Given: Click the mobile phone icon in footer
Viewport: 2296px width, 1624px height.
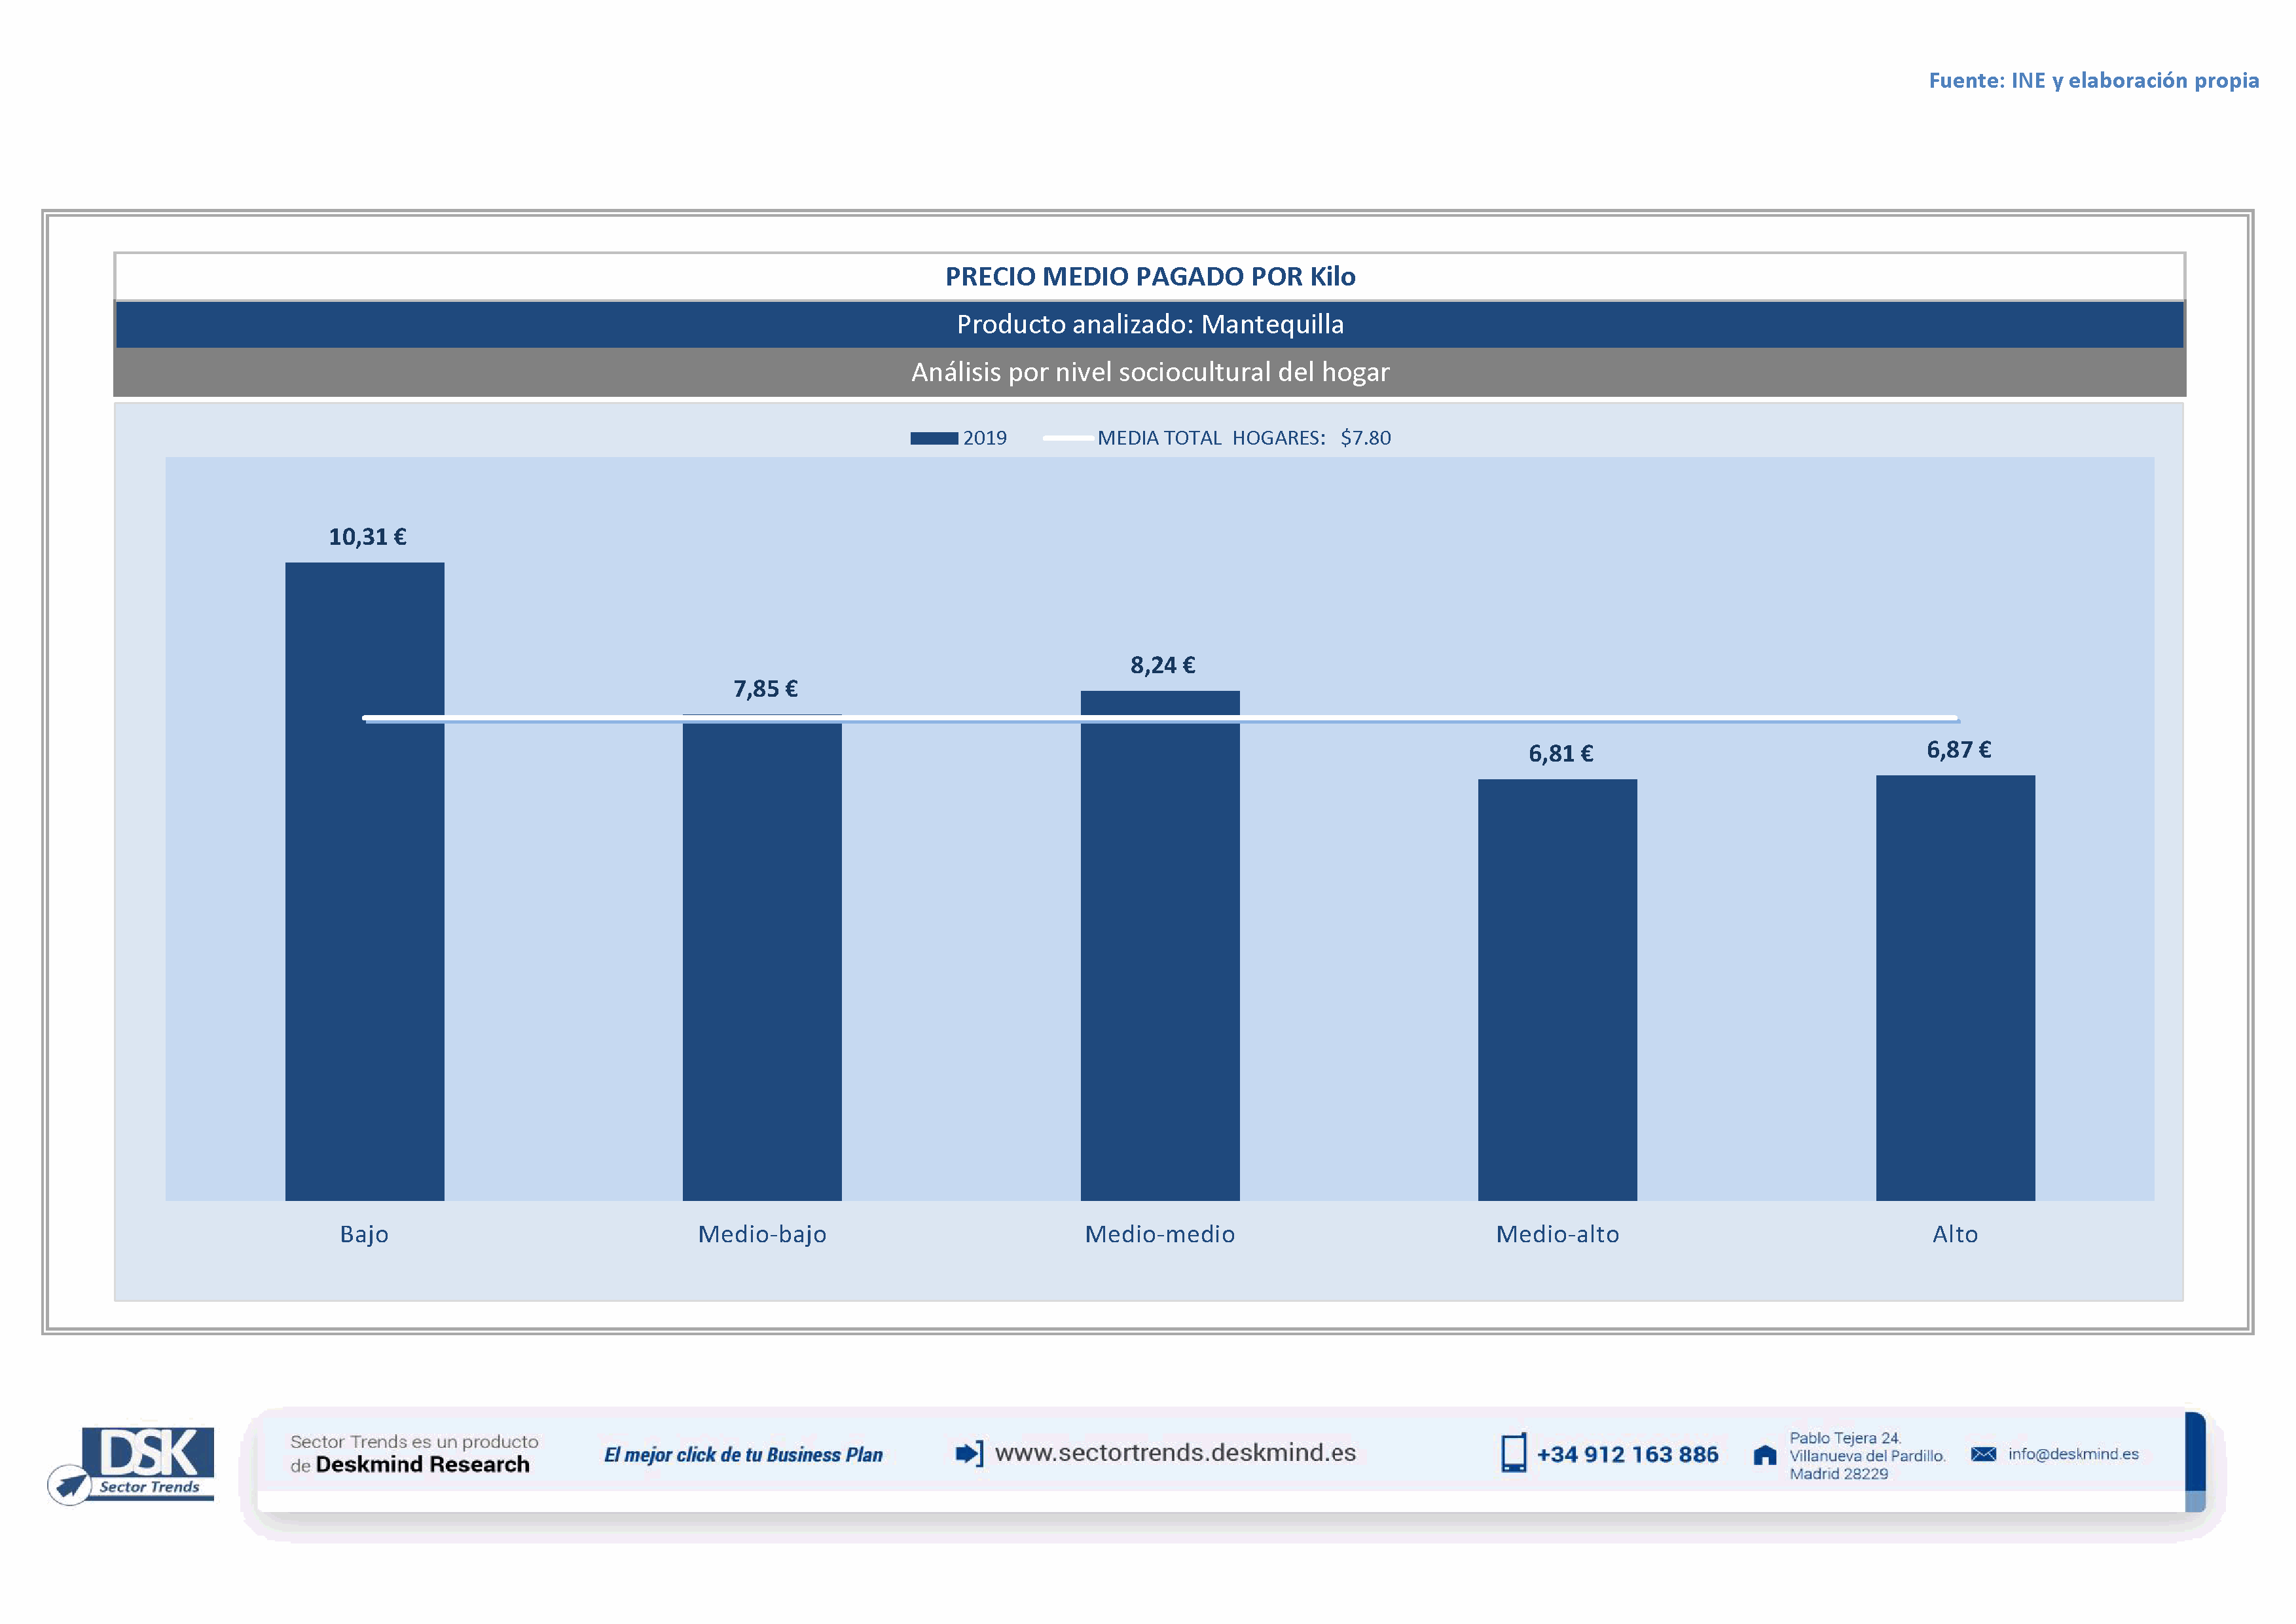Looking at the screenshot, I should [1513, 1452].
